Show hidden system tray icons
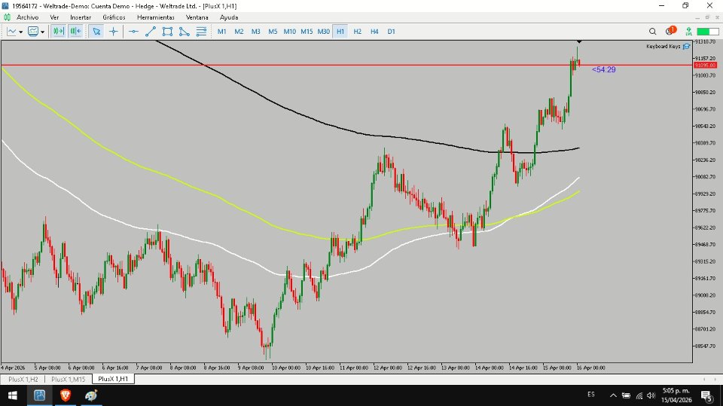 [x=613, y=395]
